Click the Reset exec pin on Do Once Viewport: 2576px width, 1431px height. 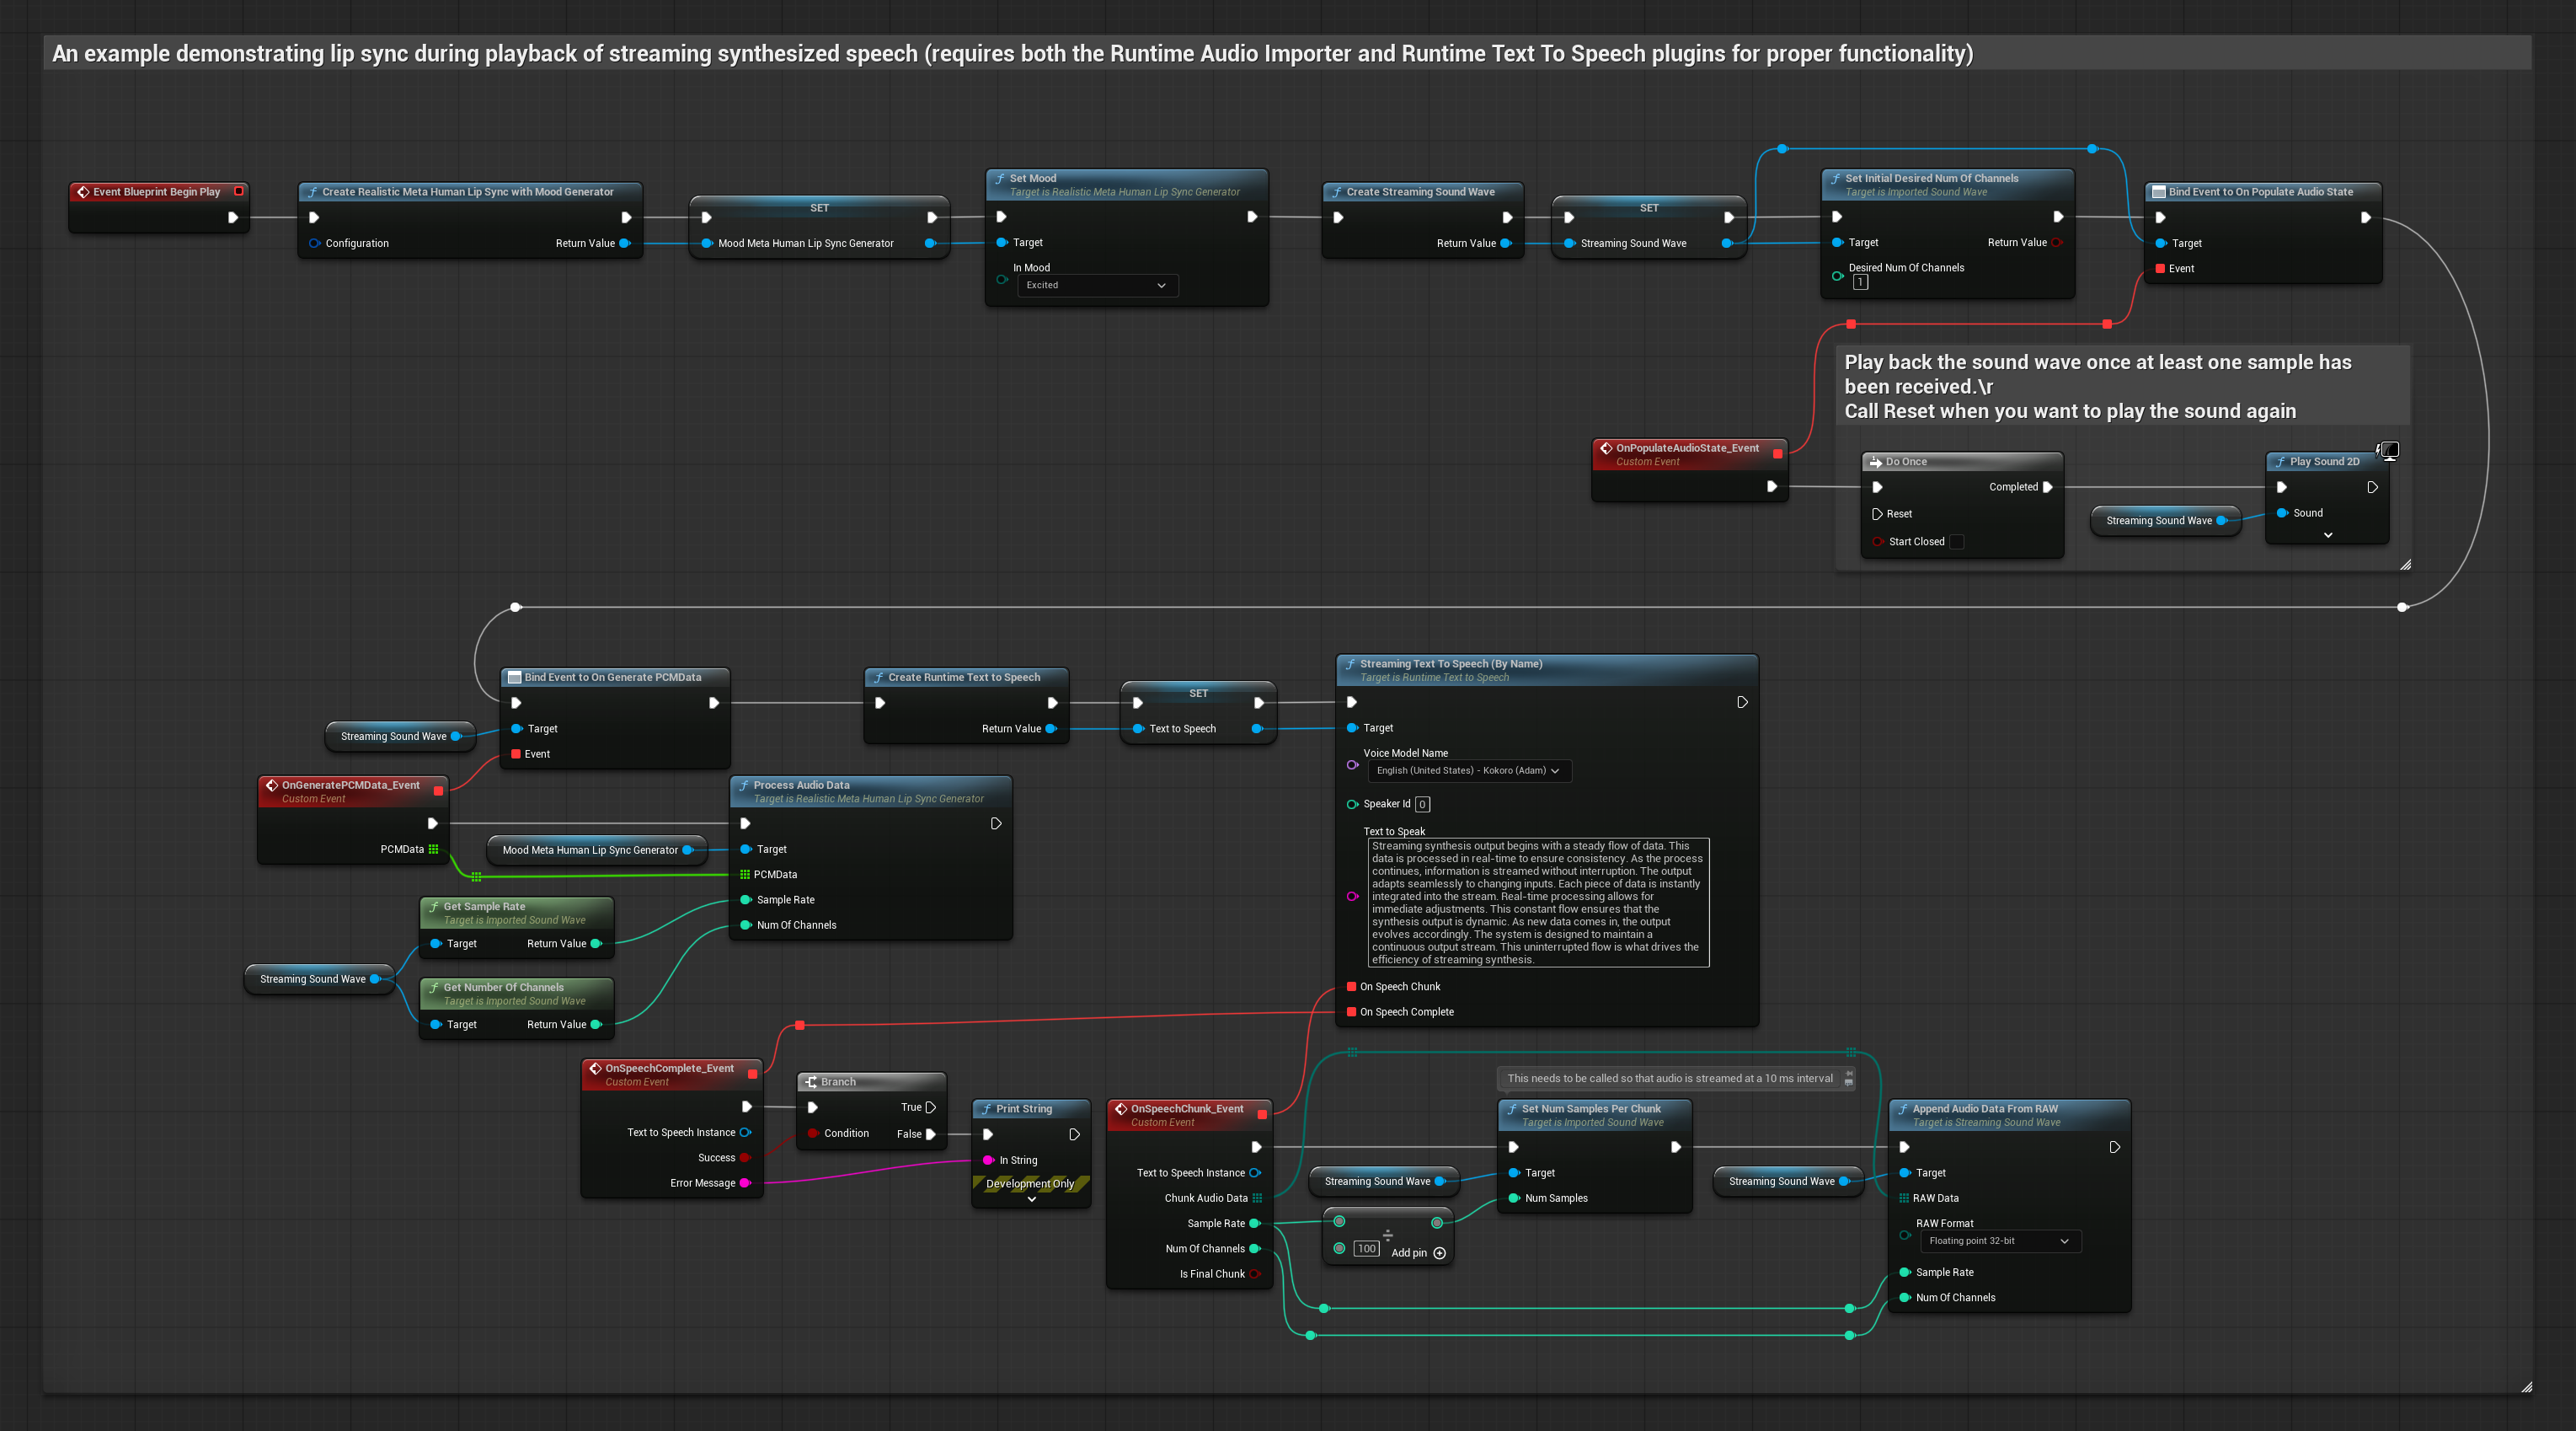point(1877,514)
